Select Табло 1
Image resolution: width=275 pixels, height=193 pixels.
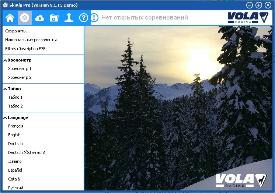pos(15,98)
